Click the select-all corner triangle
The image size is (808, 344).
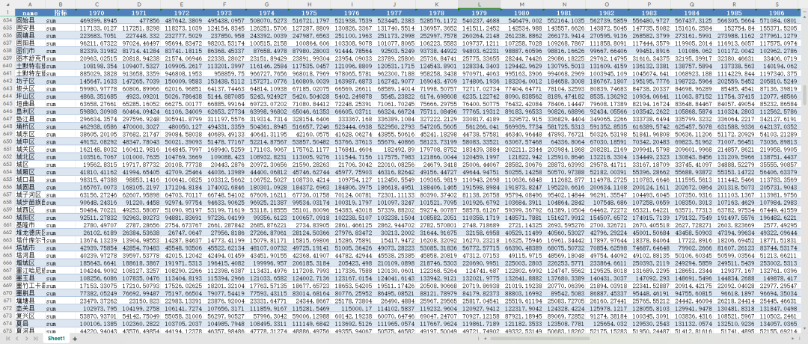point(7,4)
